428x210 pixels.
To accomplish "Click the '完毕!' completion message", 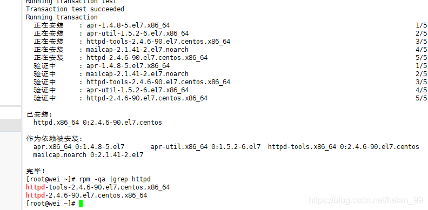I will pyautogui.click(x=36, y=171).
